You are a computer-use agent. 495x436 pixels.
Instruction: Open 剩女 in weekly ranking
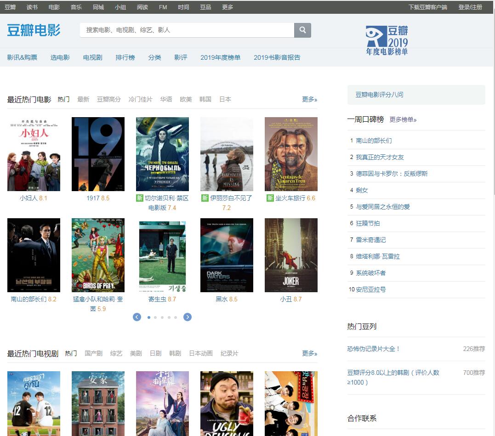click(x=362, y=190)
